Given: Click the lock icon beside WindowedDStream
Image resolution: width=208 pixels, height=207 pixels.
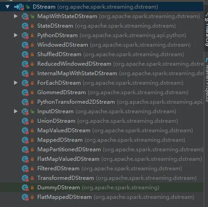Looking at the screenshot, I should 32,45.
